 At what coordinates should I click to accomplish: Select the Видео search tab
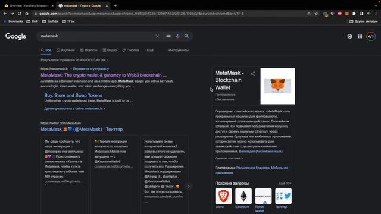(110, 50)
